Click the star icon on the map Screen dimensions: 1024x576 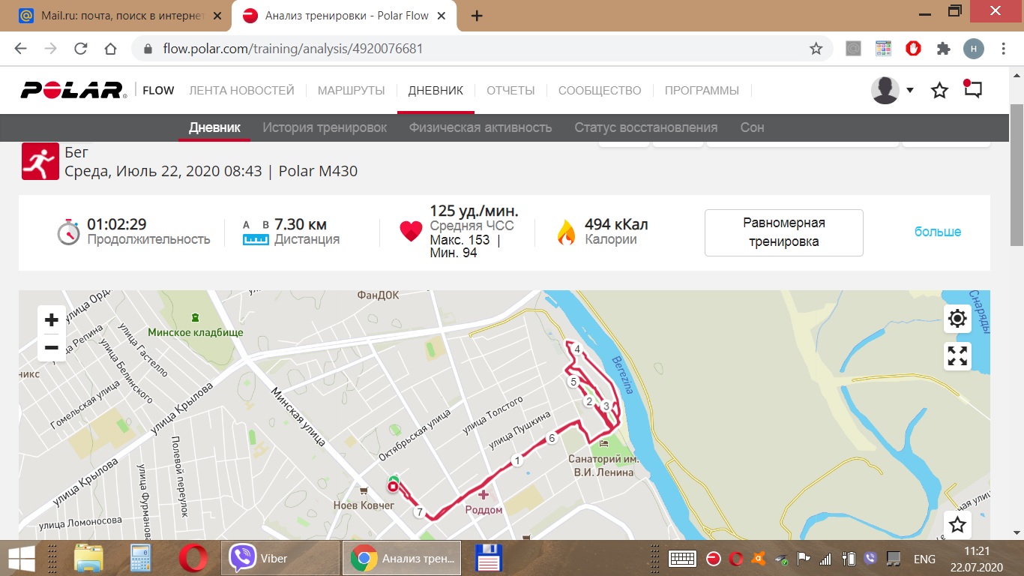tap(957, 524)
